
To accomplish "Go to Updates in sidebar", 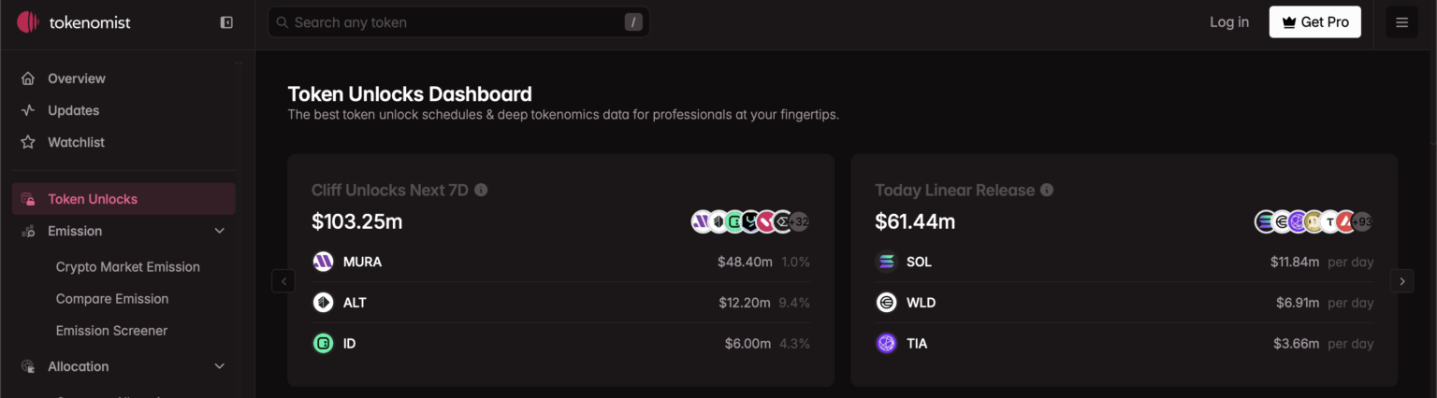I will (73, 110).
